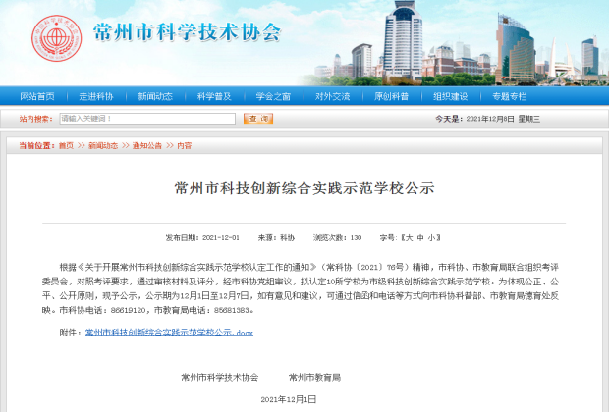Screen dimensions: 609x412
Task: Go to 组织建设 navigation item
Action: (x=451, y=96)
